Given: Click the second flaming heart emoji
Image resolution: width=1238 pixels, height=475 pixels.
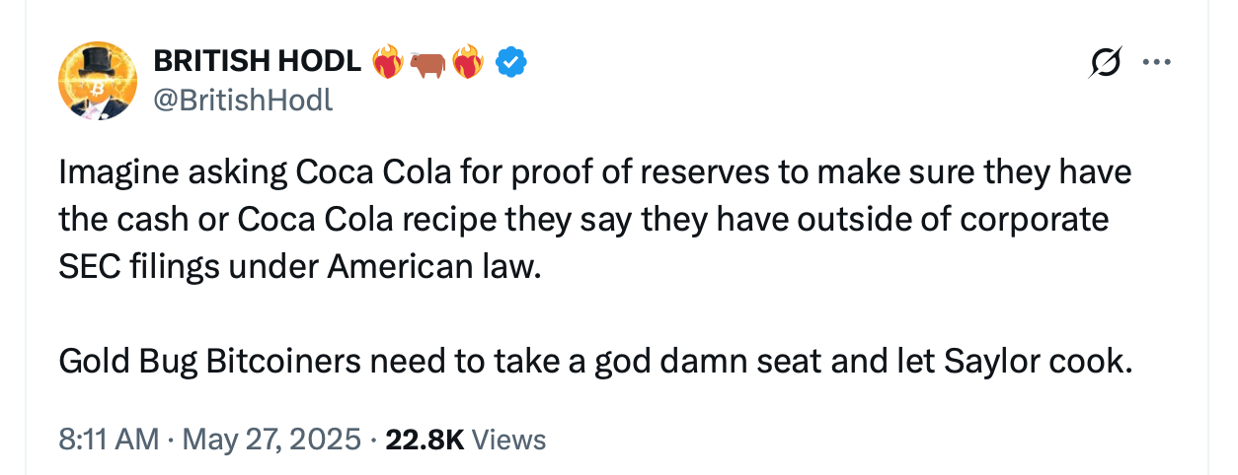Looking at the screenshot, I should click(467, 63).
